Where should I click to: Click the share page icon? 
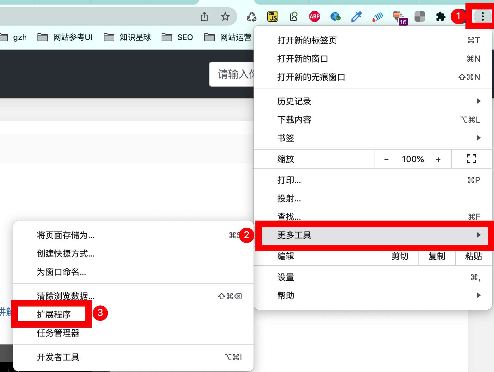(204, 16)
